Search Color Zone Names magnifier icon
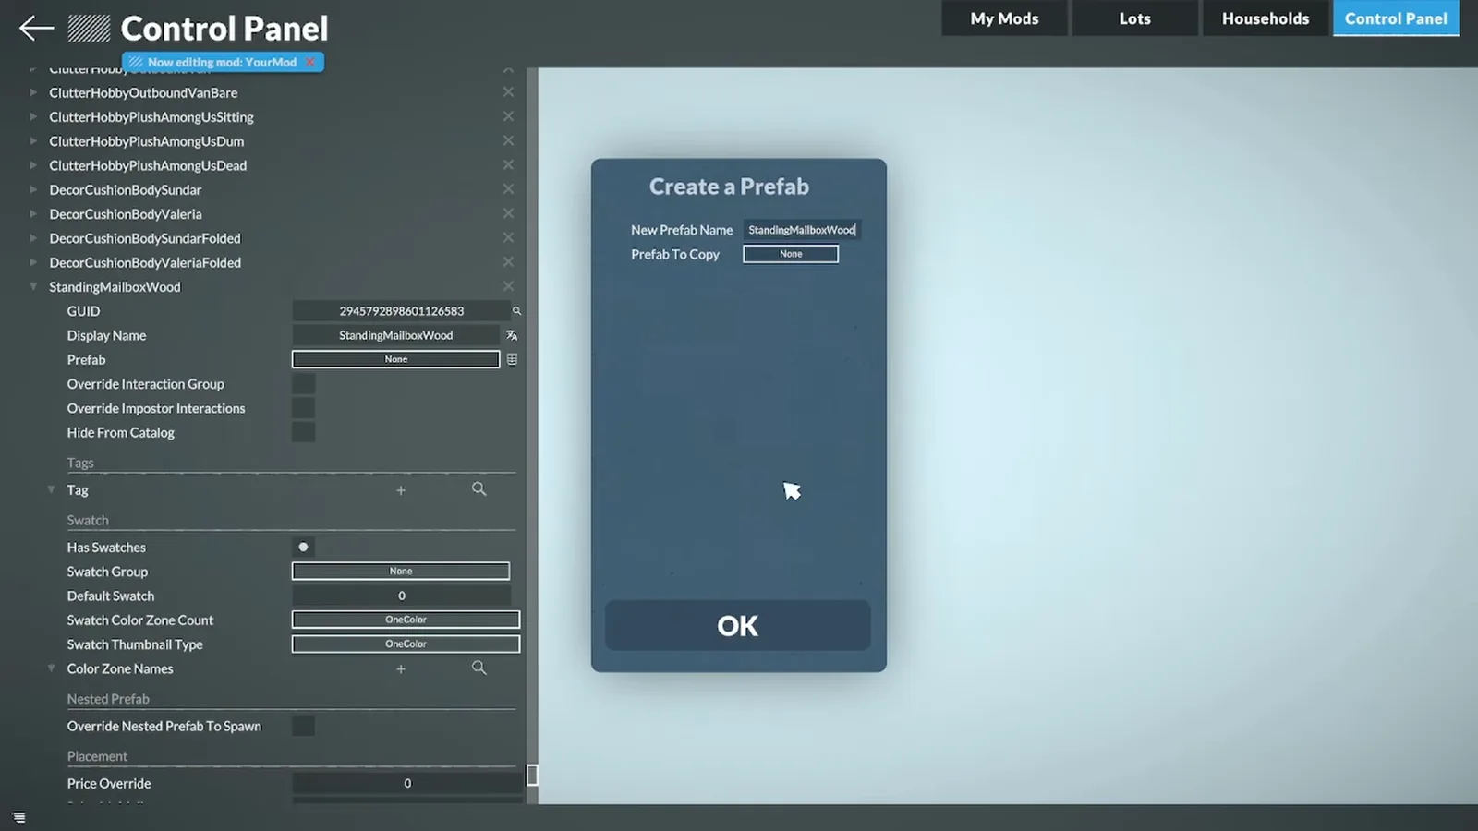 pos(479,668)
